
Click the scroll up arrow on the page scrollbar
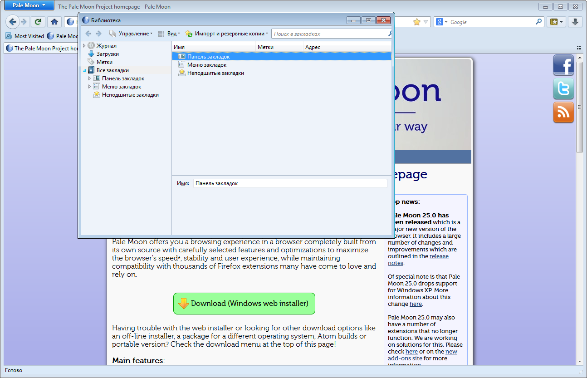pos(579,58)
